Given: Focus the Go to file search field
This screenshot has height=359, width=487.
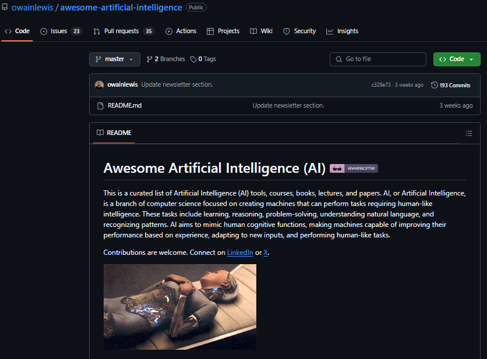Looking at the screenshot, I should (377, 59).
